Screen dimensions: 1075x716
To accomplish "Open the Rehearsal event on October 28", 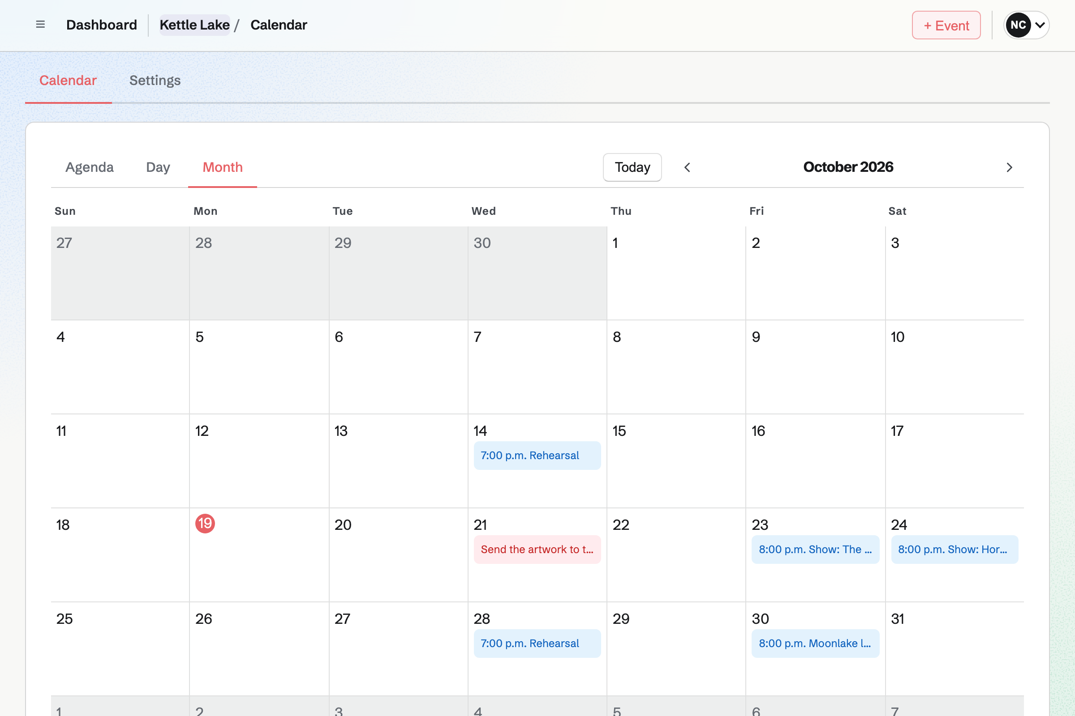I will click(x=537, y=644).
